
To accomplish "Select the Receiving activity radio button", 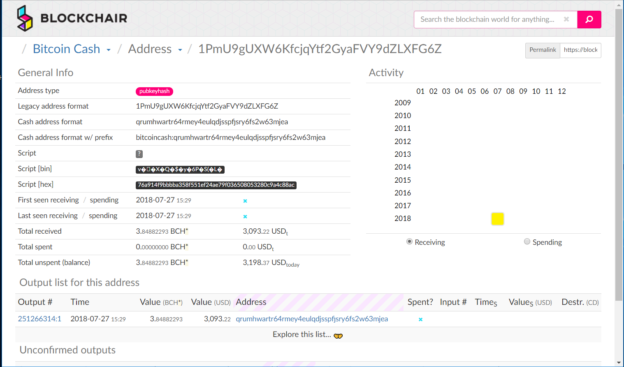I will pyautogui.click(x=409, y=242).
